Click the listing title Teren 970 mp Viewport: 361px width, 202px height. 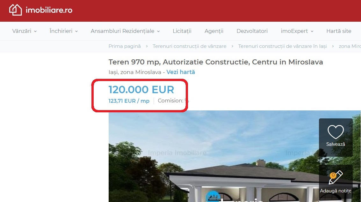pyautogui.click(x=216, y=62)
